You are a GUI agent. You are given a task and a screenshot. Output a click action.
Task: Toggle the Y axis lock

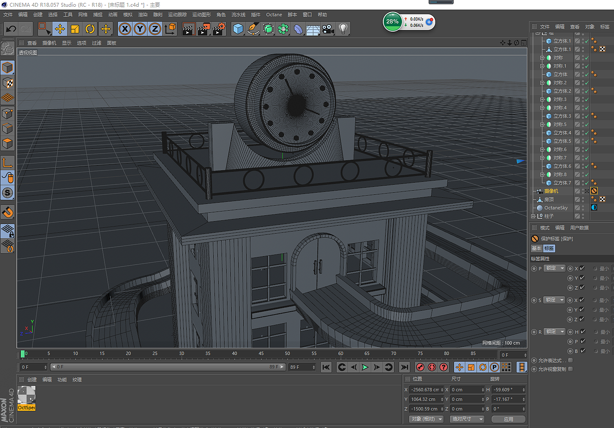coord(140,29)
